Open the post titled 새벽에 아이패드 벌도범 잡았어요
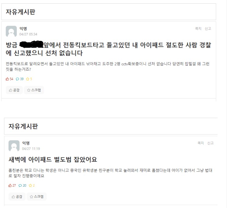 point(53,160)
